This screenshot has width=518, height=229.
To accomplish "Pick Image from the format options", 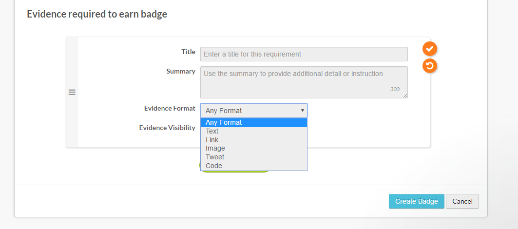I will [253, 148].
